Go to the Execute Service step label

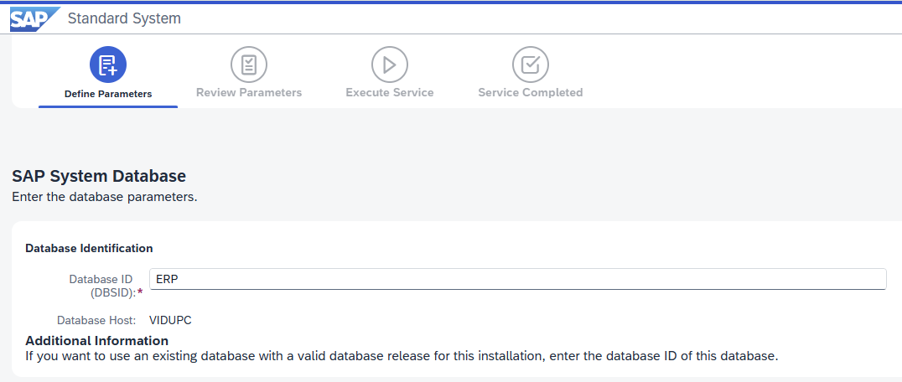pos(390,92)
